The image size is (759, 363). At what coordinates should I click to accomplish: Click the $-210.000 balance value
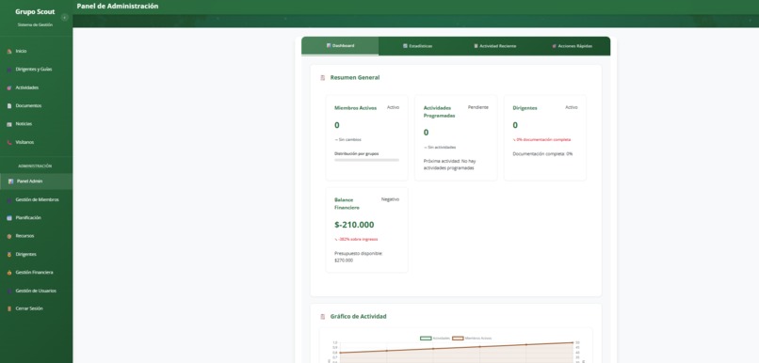coord(354,225)
